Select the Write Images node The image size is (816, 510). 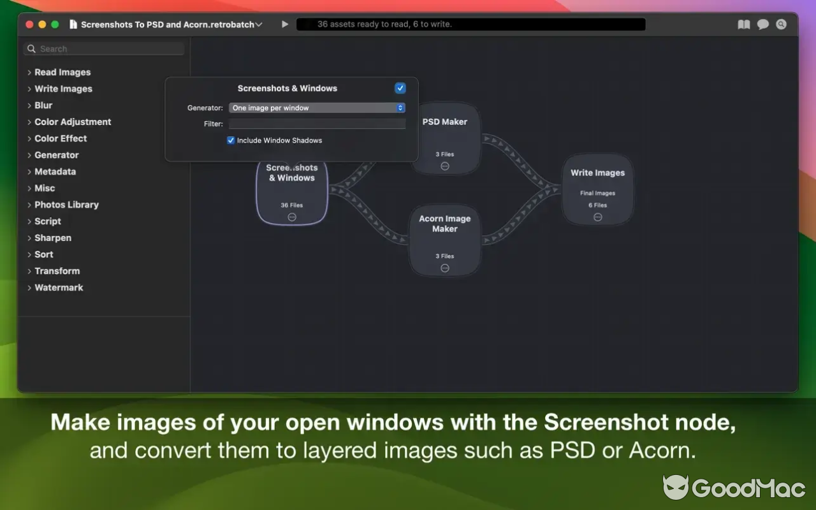(x=597, y=182)
